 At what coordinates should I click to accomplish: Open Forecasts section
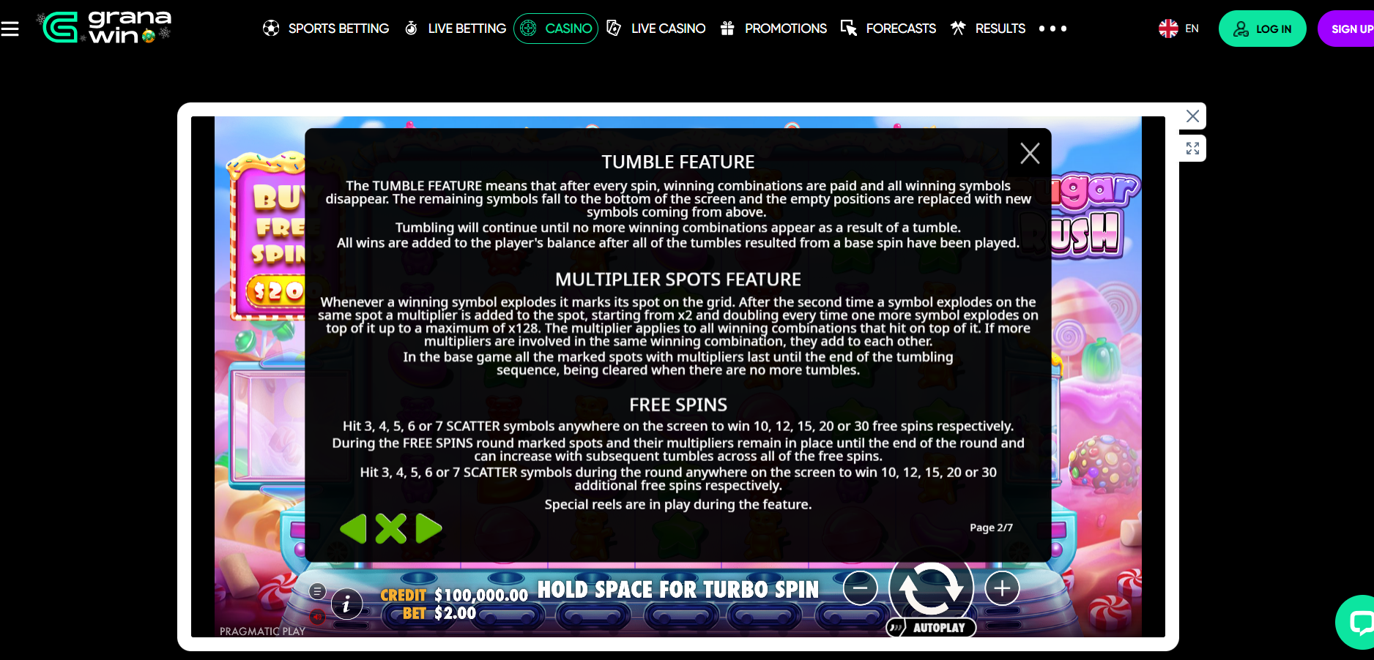(888, 29)
